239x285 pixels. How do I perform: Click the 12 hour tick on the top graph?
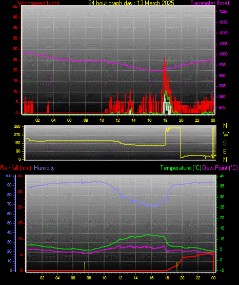click(117, 120)
